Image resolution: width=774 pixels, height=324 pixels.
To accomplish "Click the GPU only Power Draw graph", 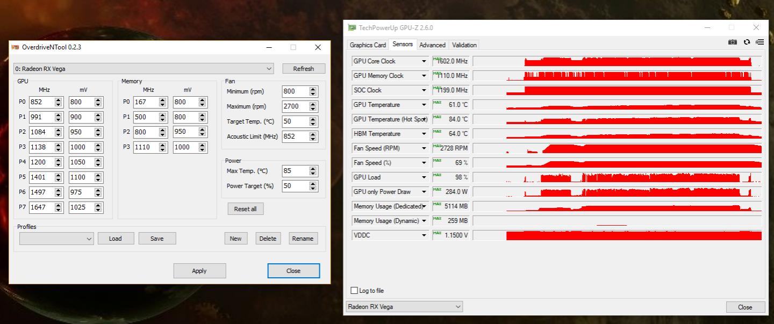I will tap(617, 192).
